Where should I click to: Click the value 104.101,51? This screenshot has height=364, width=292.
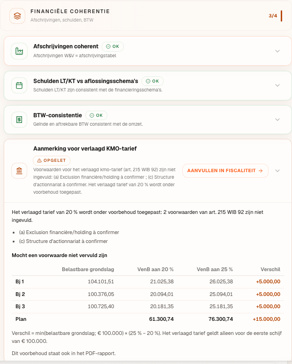point(101,282)
